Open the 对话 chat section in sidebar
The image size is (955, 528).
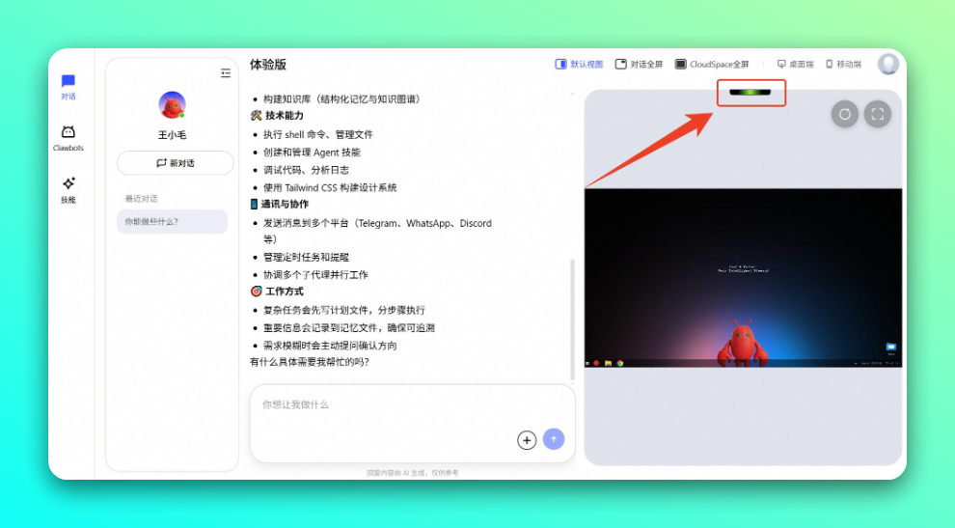(x=68, y=87)
